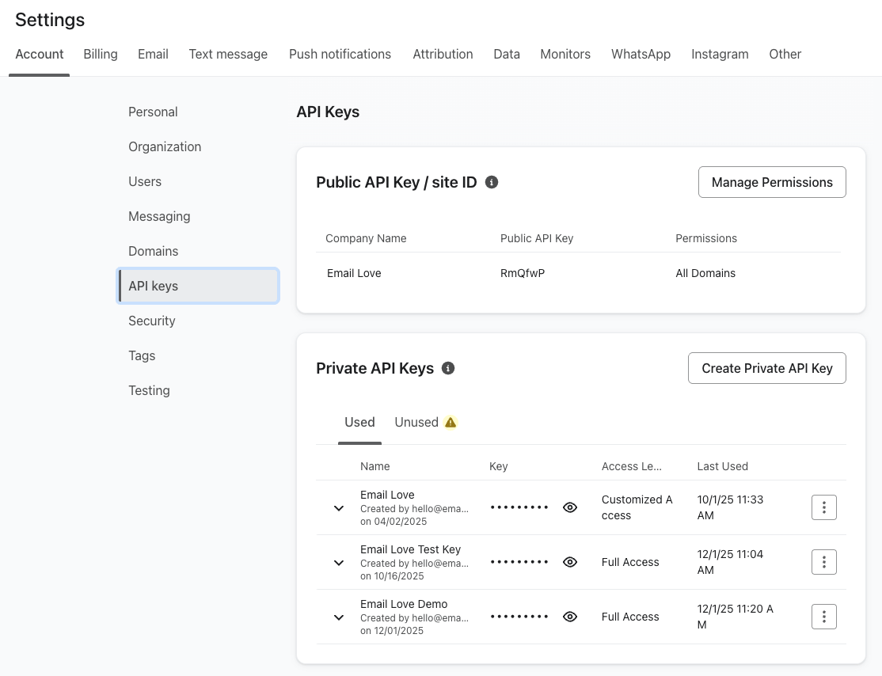
Task: Go to Tags in sidebar
Action: pyautogui.click(x=142, y=355)
